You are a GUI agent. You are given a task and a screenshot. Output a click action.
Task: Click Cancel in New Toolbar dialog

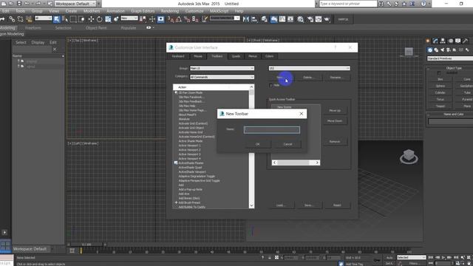(x=287, y=144)
